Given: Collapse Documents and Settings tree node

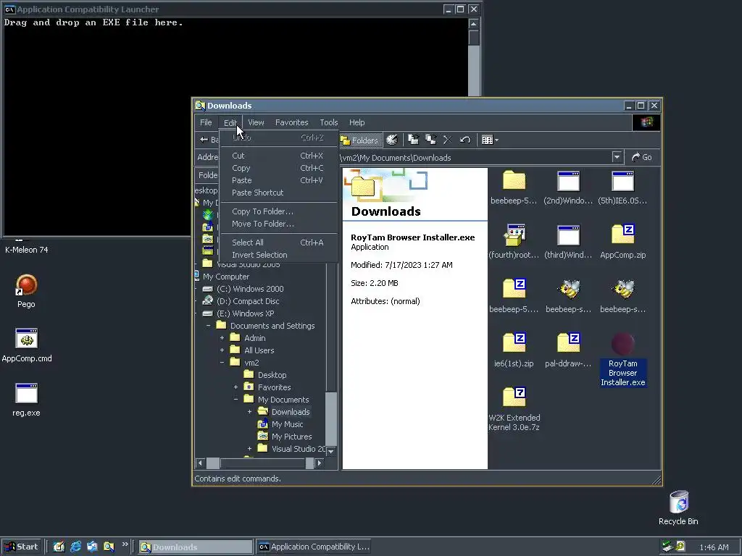Looking at the screenshot, I should pyautogui.click(x=208, y=326).
